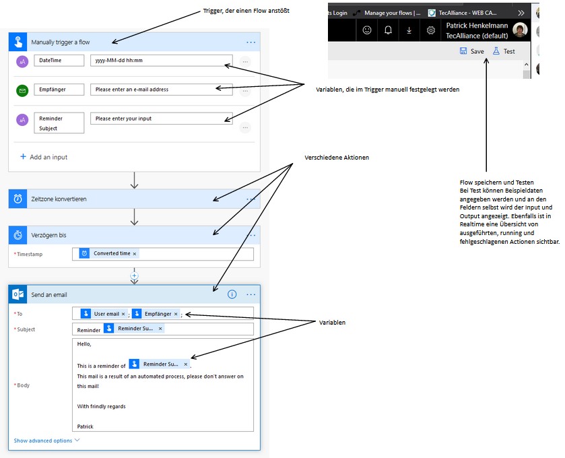Open the Manually trigger a flow ellipsis menu

click(x=251, y=42)
